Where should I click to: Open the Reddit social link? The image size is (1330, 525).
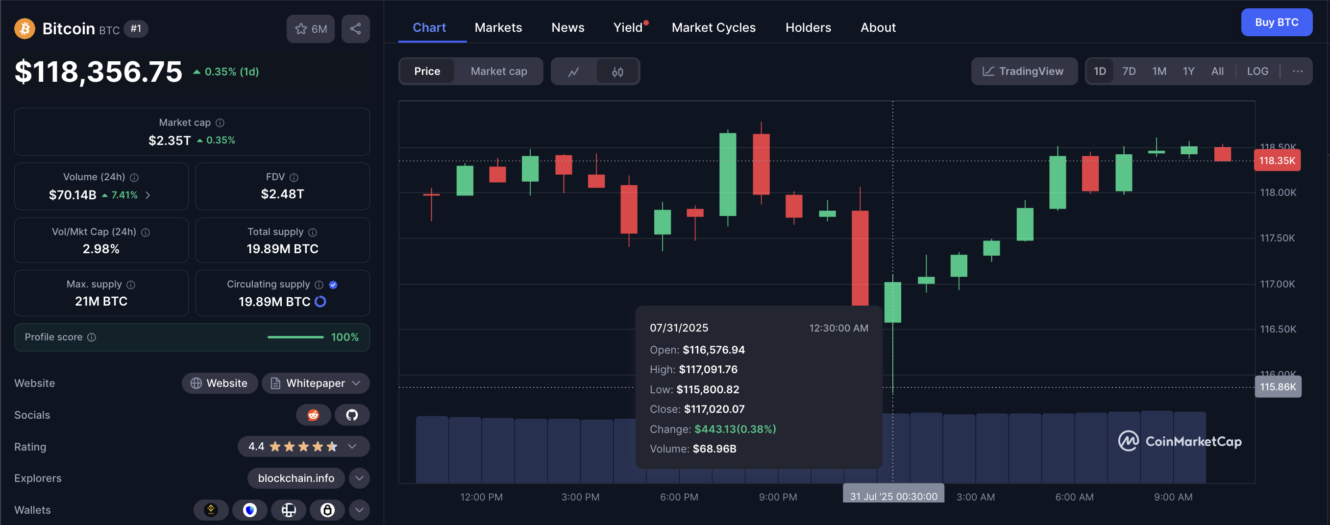[x=313, y=415]
